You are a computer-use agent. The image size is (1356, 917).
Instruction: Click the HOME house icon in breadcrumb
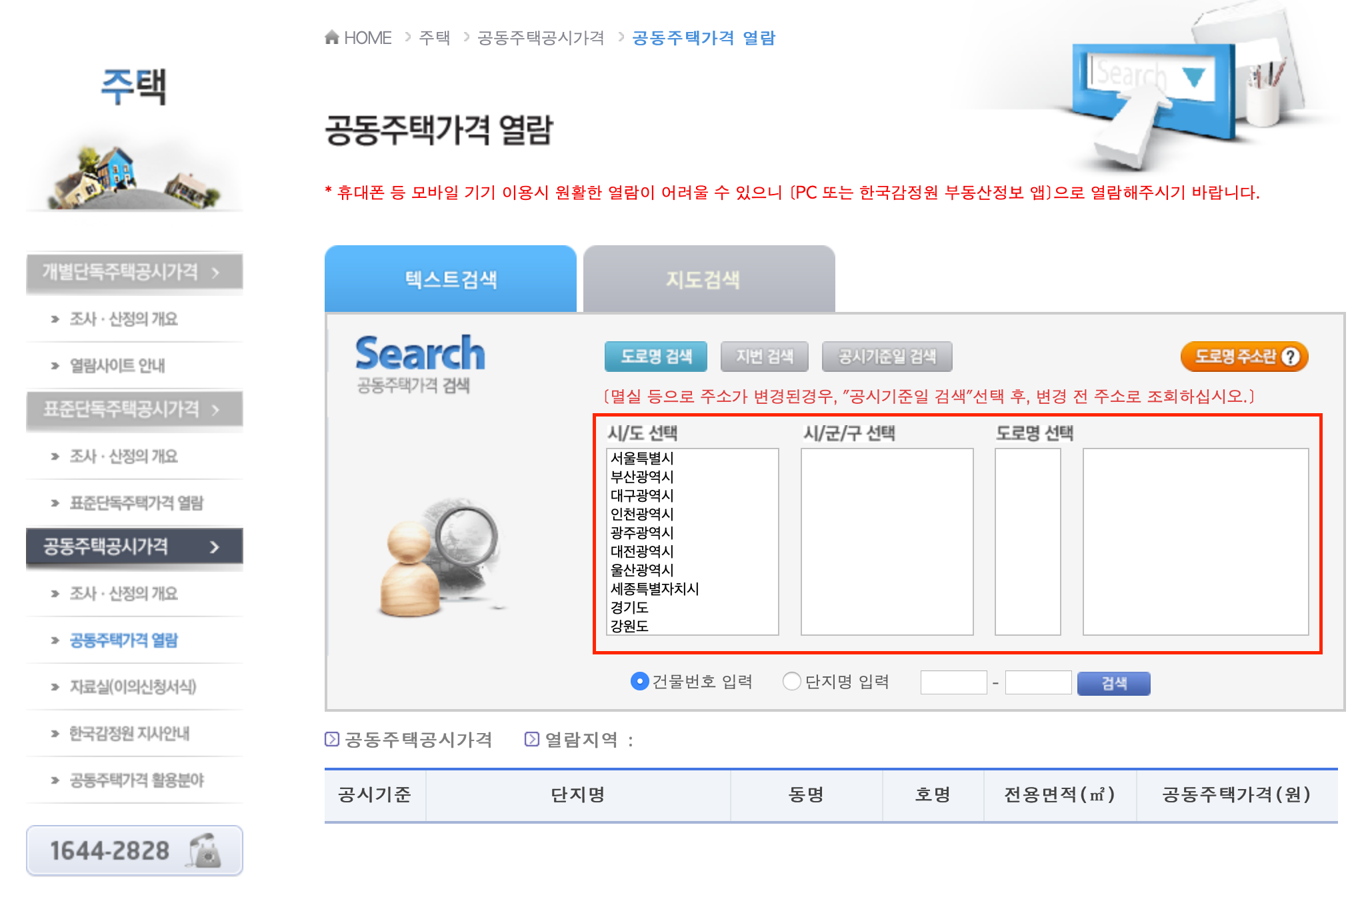pyautogui.click(x=331, y=37)
